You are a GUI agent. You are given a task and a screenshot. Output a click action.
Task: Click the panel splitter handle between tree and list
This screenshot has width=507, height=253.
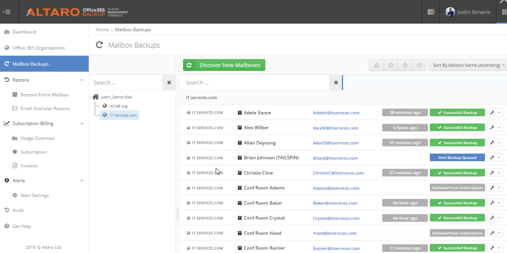177,214
